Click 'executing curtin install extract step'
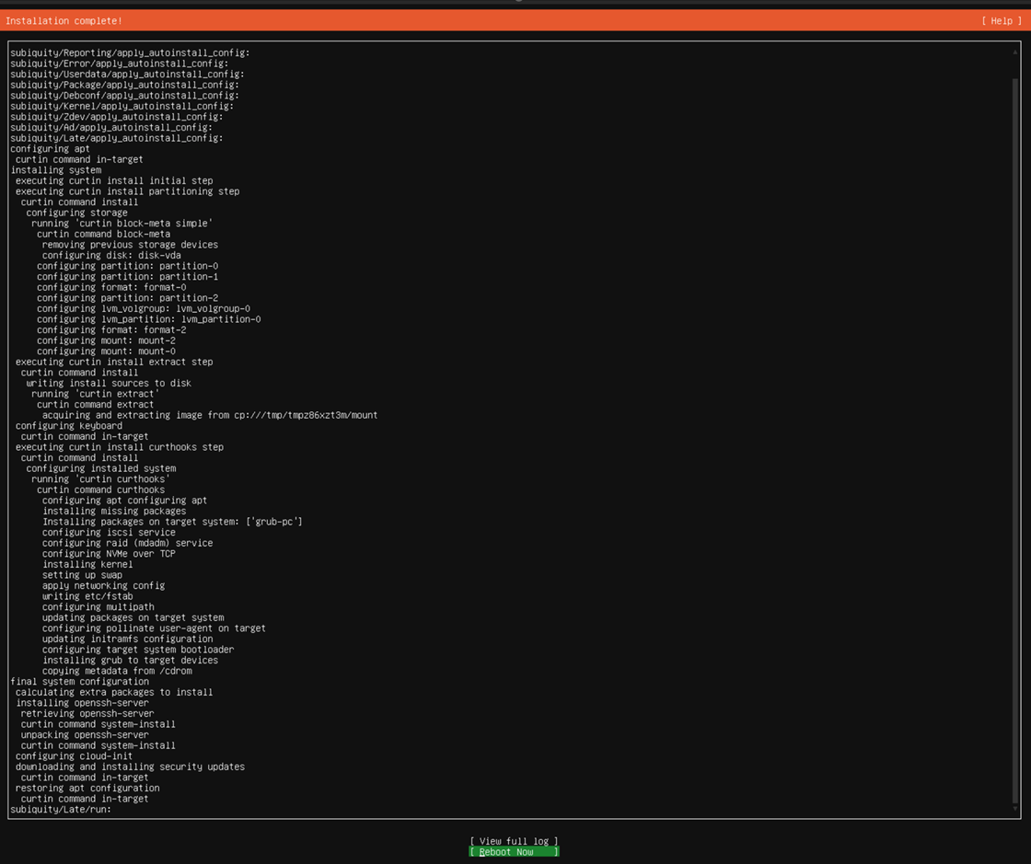1031x864 pixels. coord(114,362)
